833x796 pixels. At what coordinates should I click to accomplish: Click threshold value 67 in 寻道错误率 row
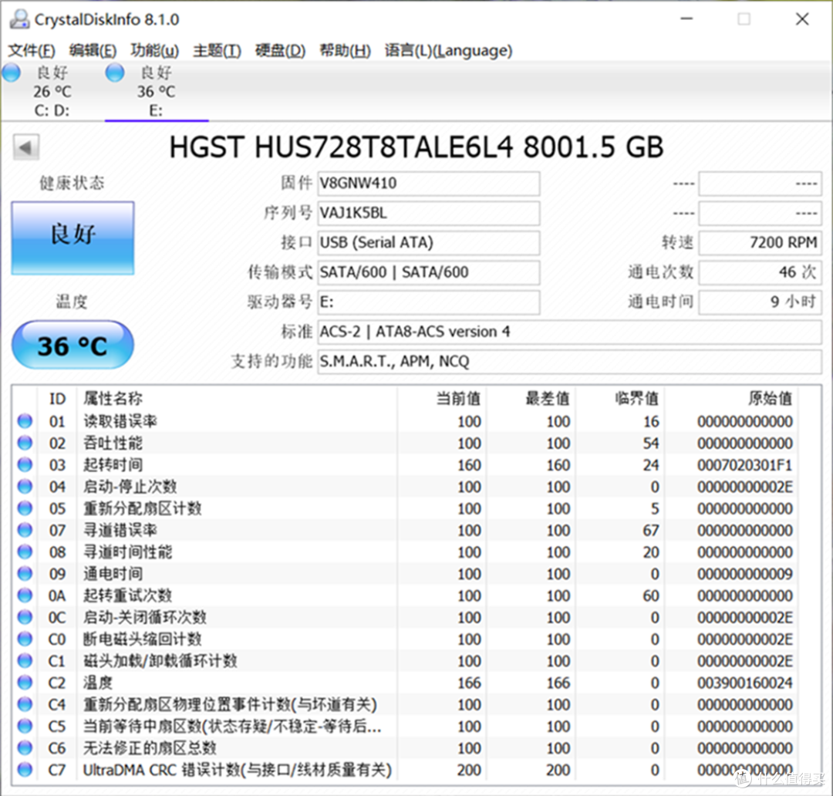pyautogui.click(x=651, y=531)
